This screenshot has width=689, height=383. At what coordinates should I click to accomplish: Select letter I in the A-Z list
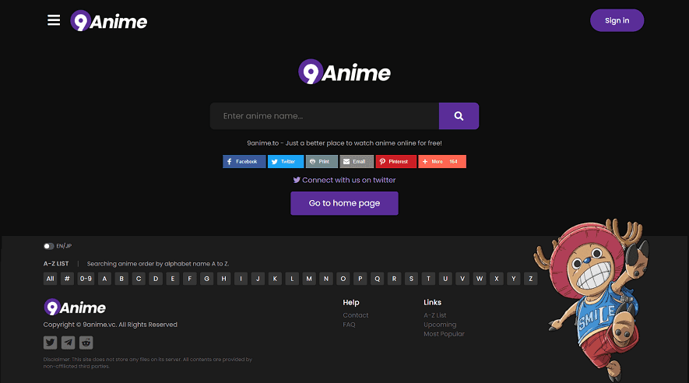coord(241,279)
